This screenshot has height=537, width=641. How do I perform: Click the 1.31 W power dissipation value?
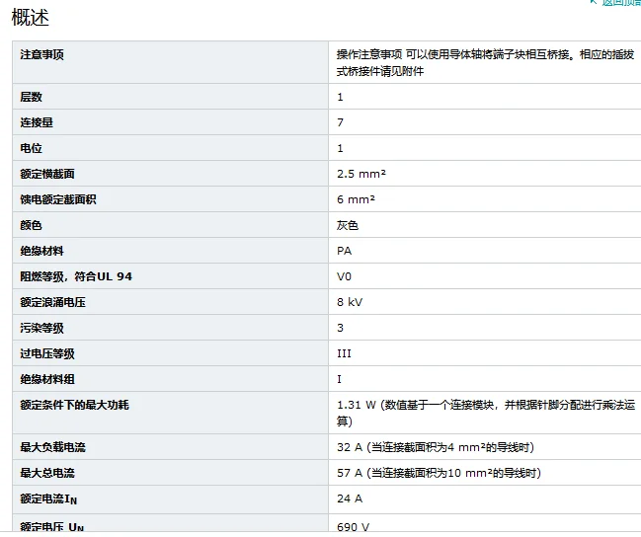coord(486,414)
